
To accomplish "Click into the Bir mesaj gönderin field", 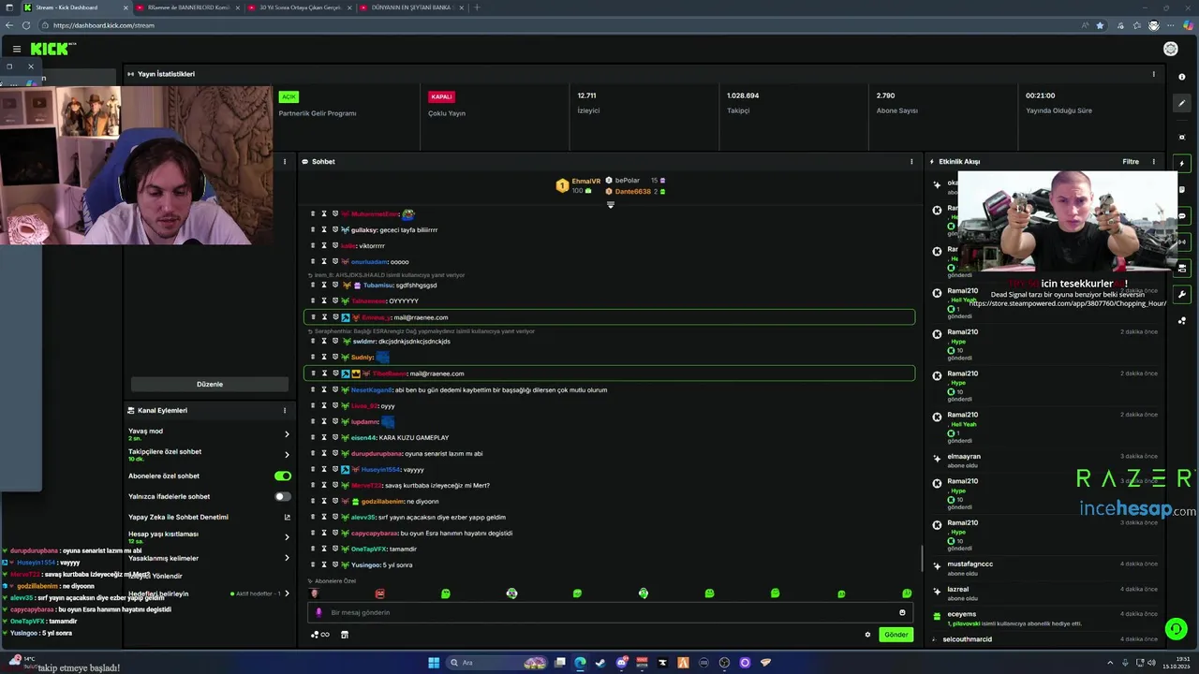I will [609, 612].
